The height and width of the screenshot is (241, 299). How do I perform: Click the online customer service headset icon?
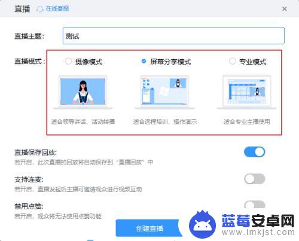tap(40, 9)
